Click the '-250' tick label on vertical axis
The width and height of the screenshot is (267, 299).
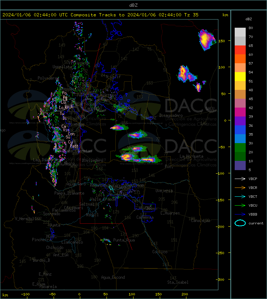221,253
